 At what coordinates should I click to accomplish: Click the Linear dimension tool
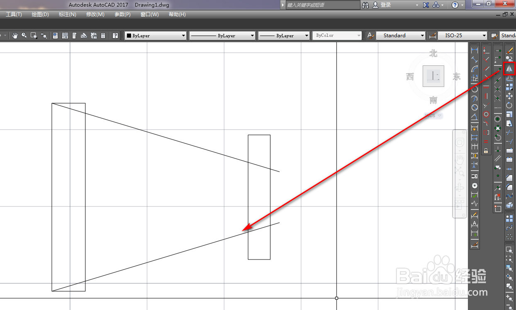pos(475,50)
